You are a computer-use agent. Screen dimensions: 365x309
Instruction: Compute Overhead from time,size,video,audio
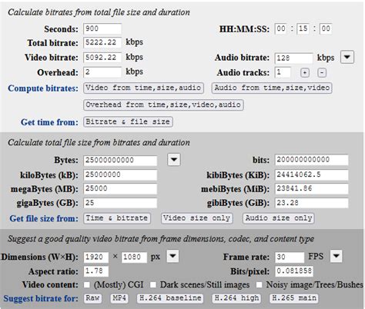(163, 105)
